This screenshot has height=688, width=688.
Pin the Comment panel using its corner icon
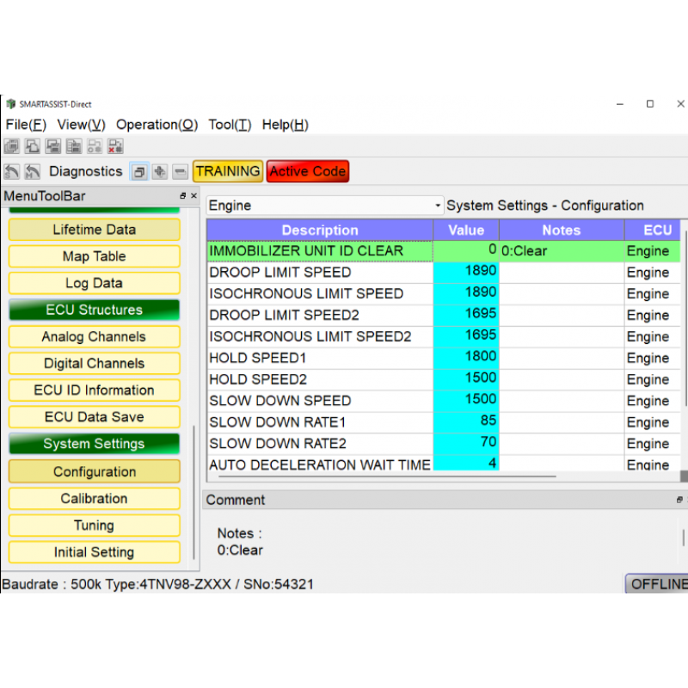[x=679, y=500]
